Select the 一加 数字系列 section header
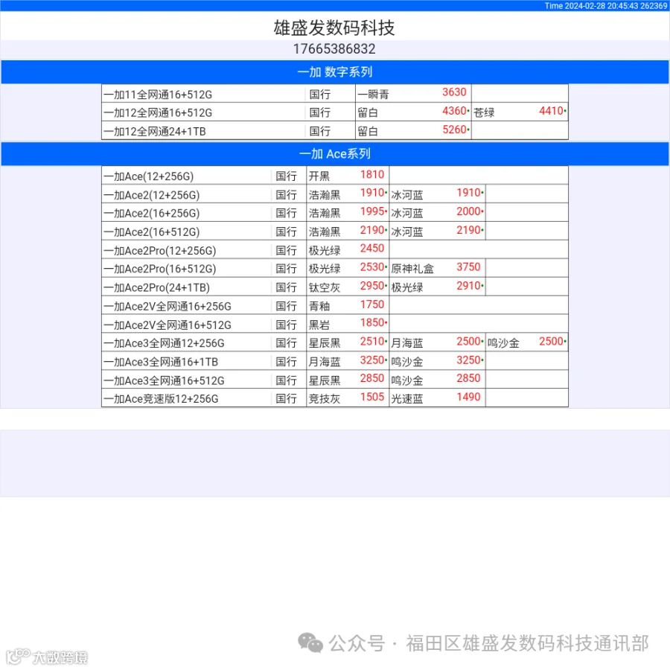 335,71
